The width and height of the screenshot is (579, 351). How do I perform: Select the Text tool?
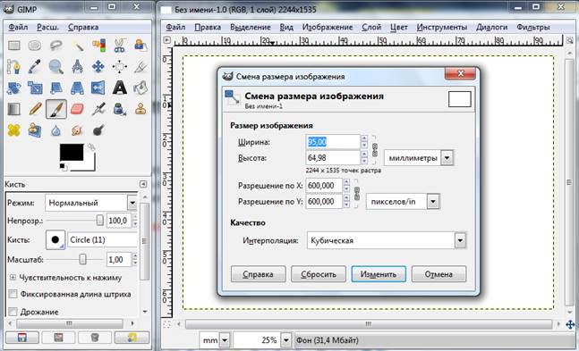click(x=120, y=88)
